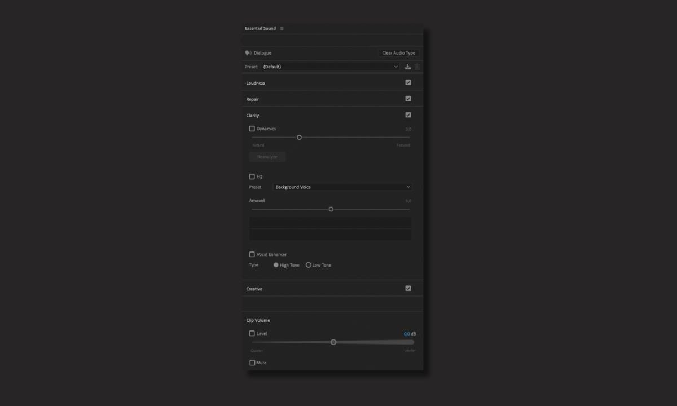Expand the Loudness section header
This screenshot has height=406, width=677.
point(256,83)
